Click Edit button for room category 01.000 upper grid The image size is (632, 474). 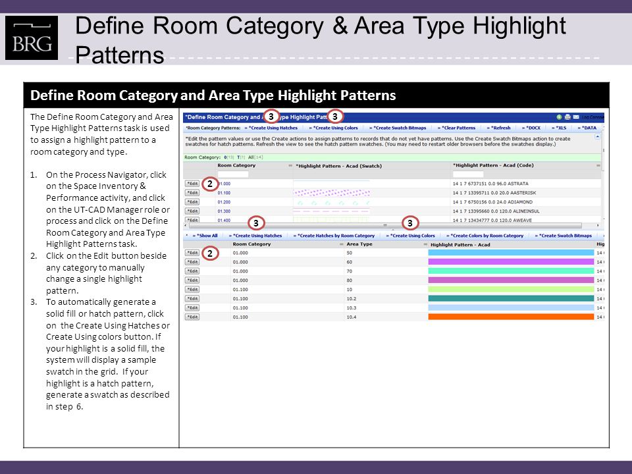coord(192,184)
